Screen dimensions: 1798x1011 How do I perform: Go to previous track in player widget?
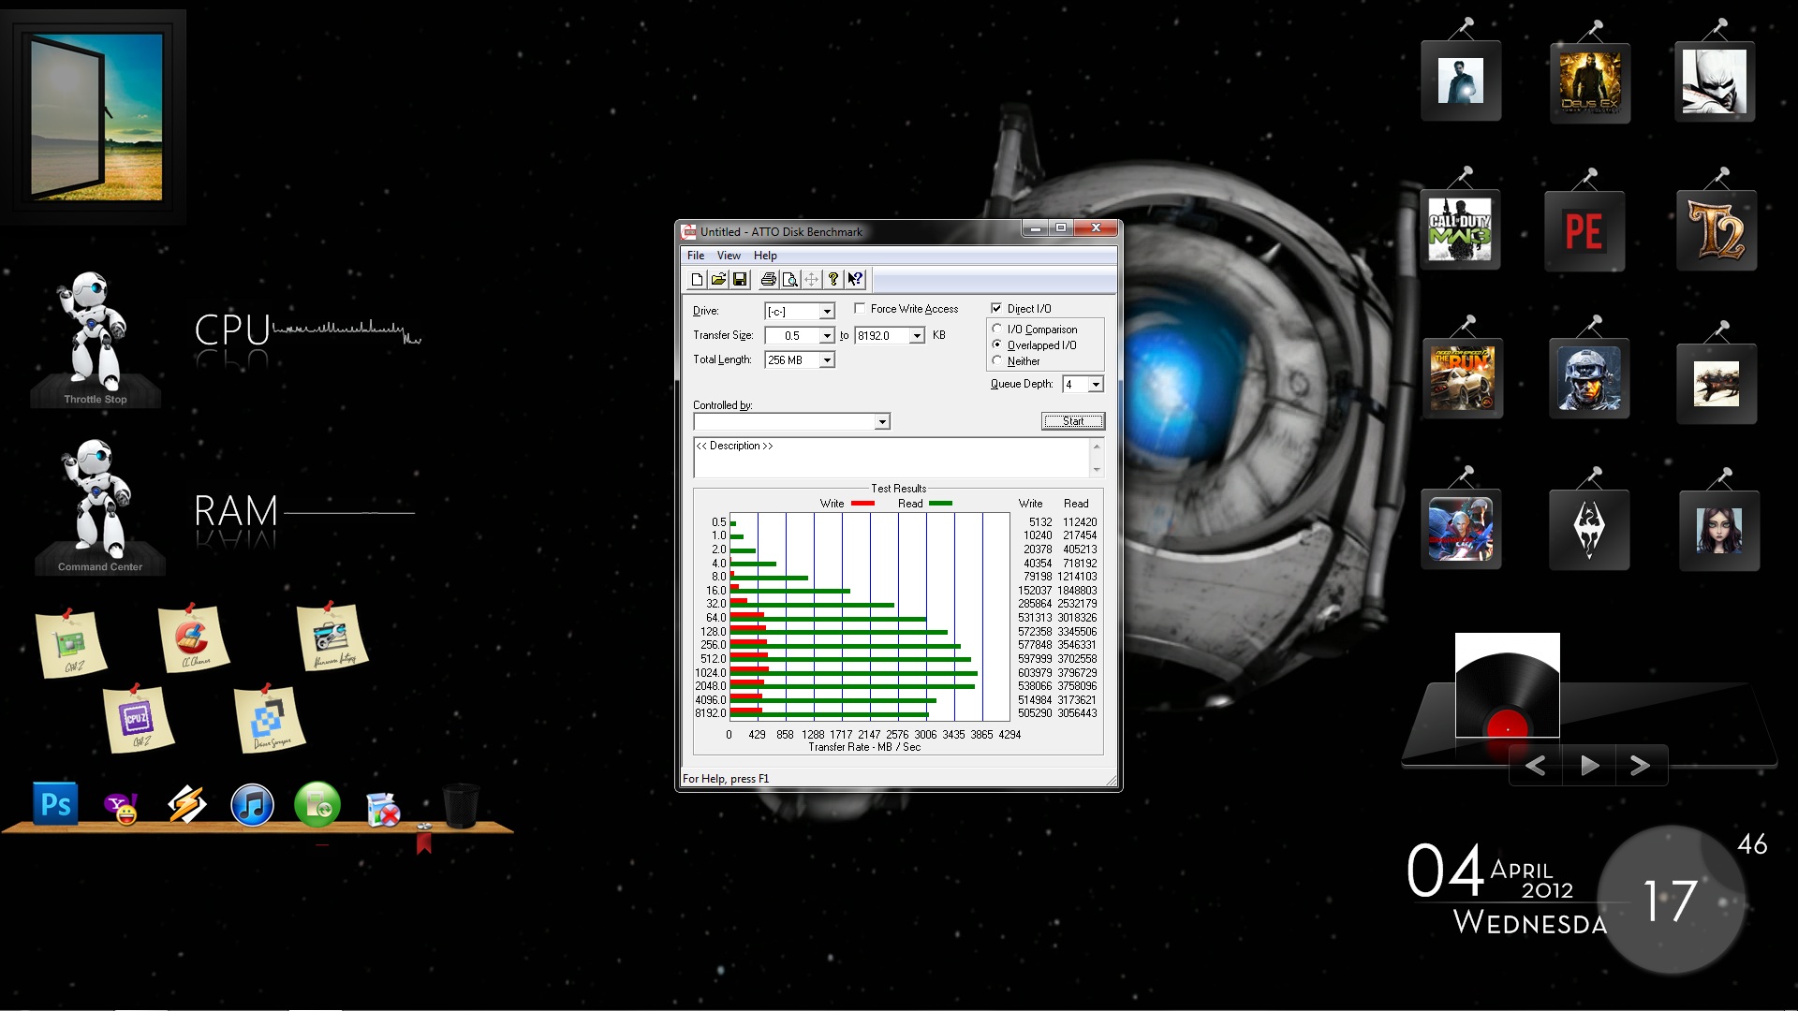click(1536, 766)
